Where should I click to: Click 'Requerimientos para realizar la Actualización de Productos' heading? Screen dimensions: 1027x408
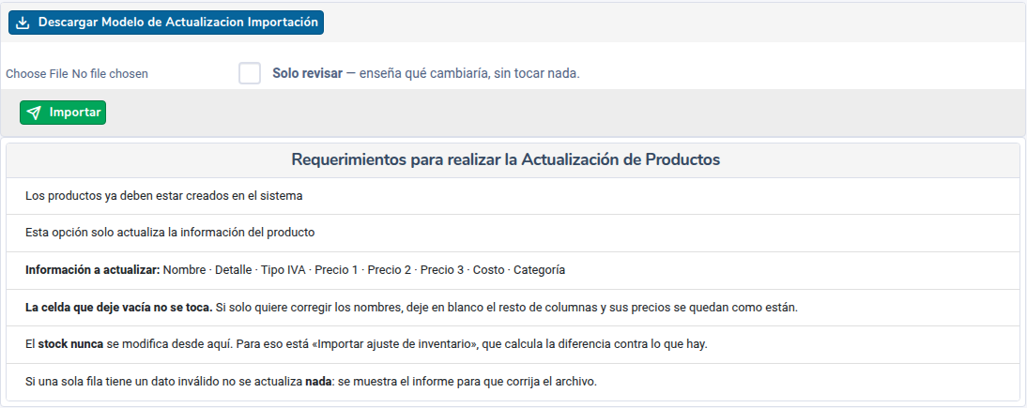pos(506,159)
